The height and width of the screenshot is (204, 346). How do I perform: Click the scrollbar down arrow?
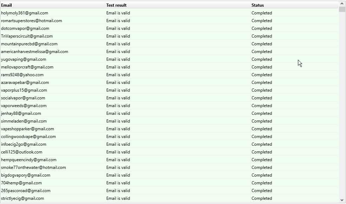pyautogui.click(x=342, y=200)
